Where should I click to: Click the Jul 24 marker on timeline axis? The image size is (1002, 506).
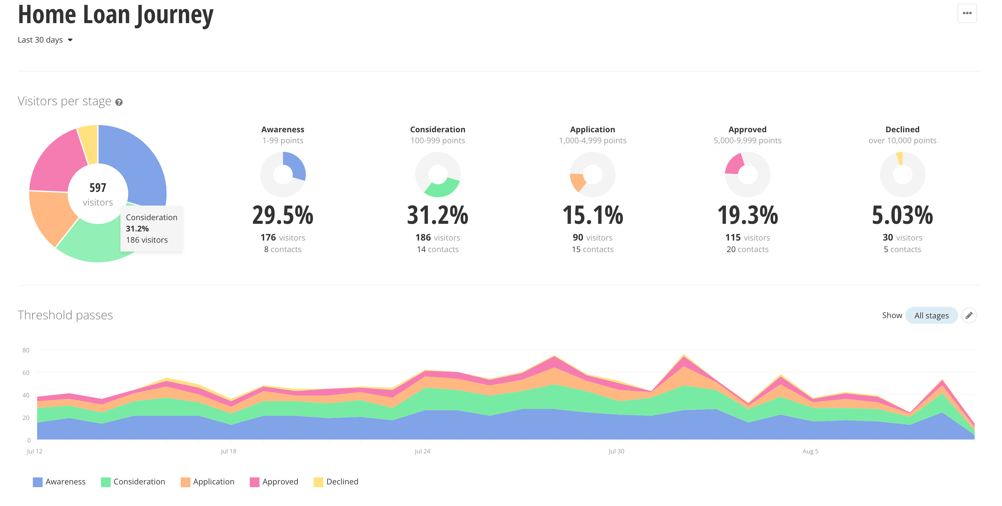[423, 451]
